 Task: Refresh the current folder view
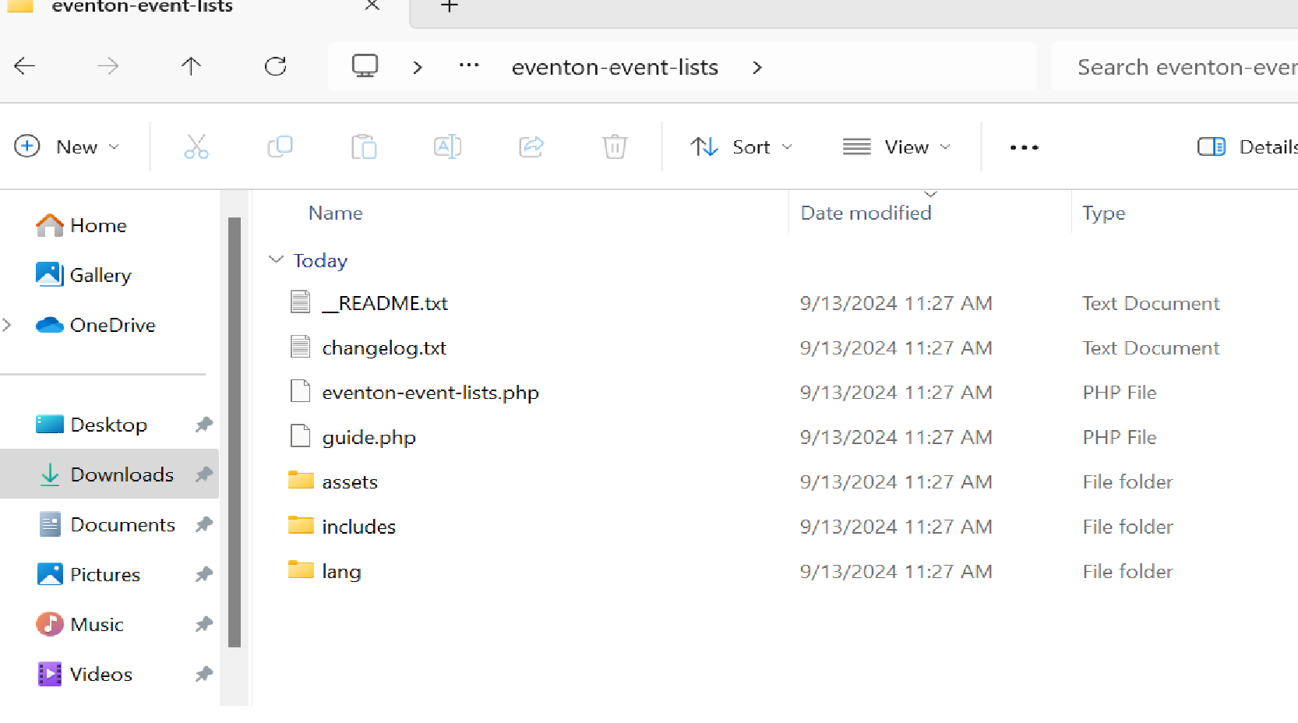(276, 66)
